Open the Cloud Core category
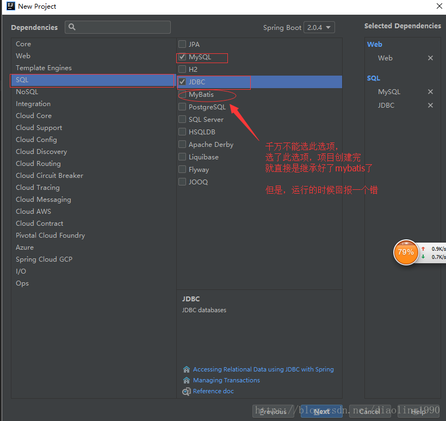The height and width of the screenshot is (421, 446). (x=94, y=115)
